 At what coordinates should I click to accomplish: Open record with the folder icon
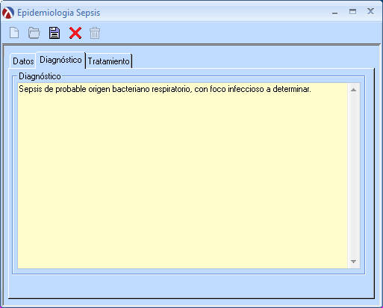pos(34,33)
